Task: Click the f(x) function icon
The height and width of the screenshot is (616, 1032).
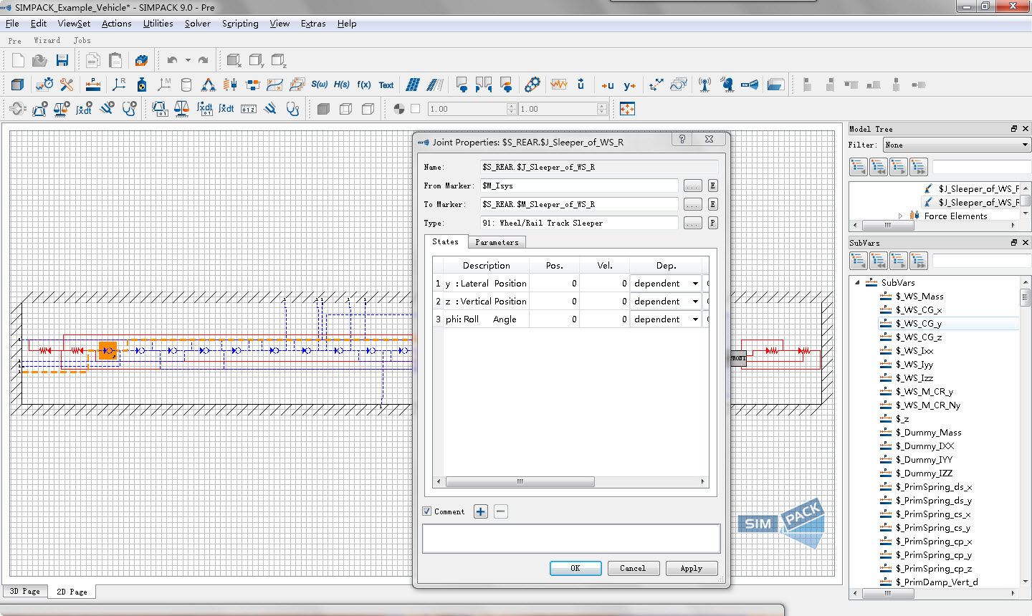Action: 364,85
